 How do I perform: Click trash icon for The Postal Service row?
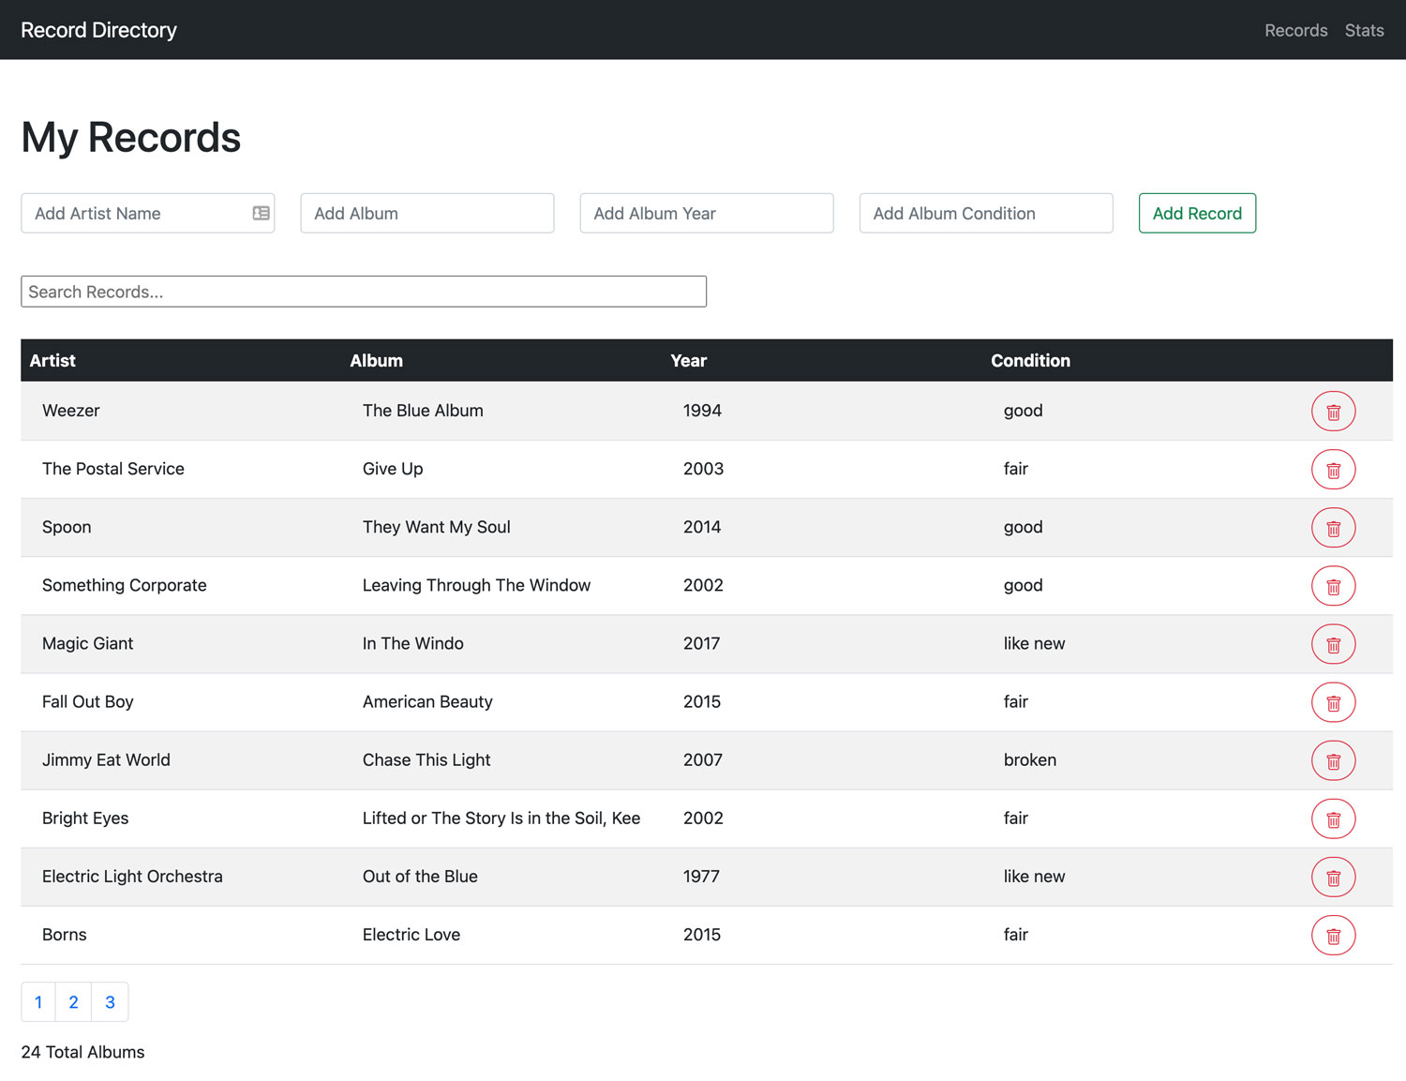coord(1333,470)
